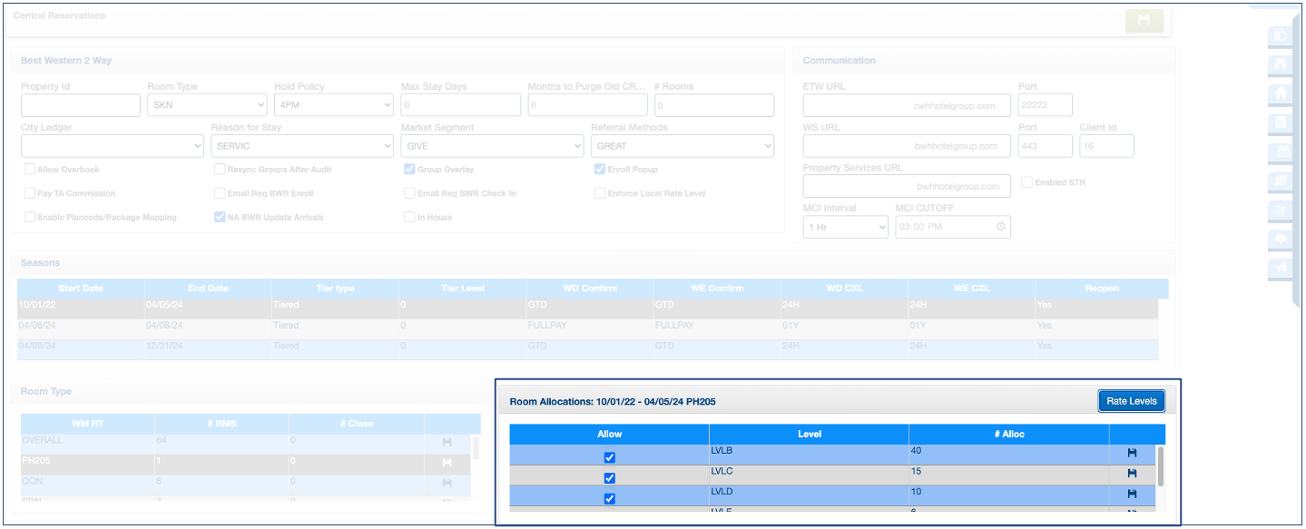The image size is (1306, 529).
Task: Click the Rate Levels button
Action: (x=1131, y=401)
